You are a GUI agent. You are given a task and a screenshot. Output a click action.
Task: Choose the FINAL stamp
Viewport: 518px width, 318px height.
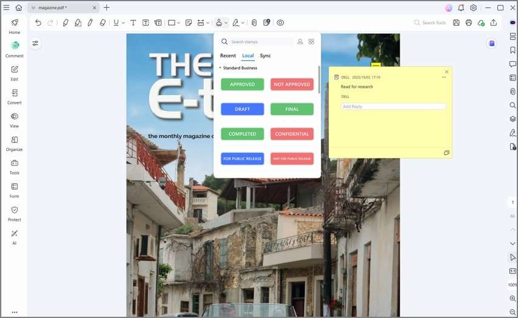tap(292, 109)
